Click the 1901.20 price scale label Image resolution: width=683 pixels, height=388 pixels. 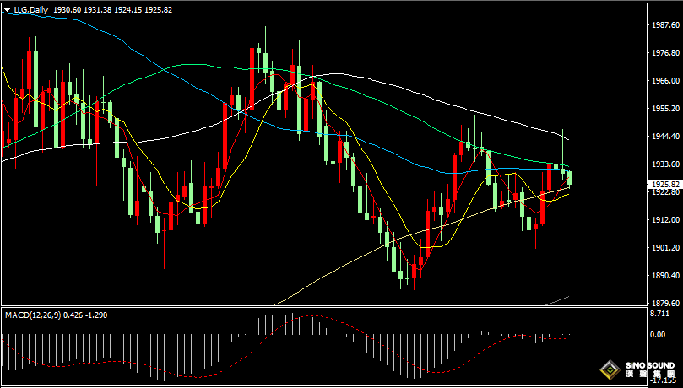point(665,248)
